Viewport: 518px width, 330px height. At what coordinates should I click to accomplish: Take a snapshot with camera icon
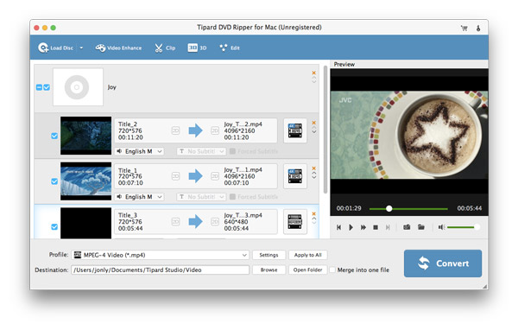point(407,227)
